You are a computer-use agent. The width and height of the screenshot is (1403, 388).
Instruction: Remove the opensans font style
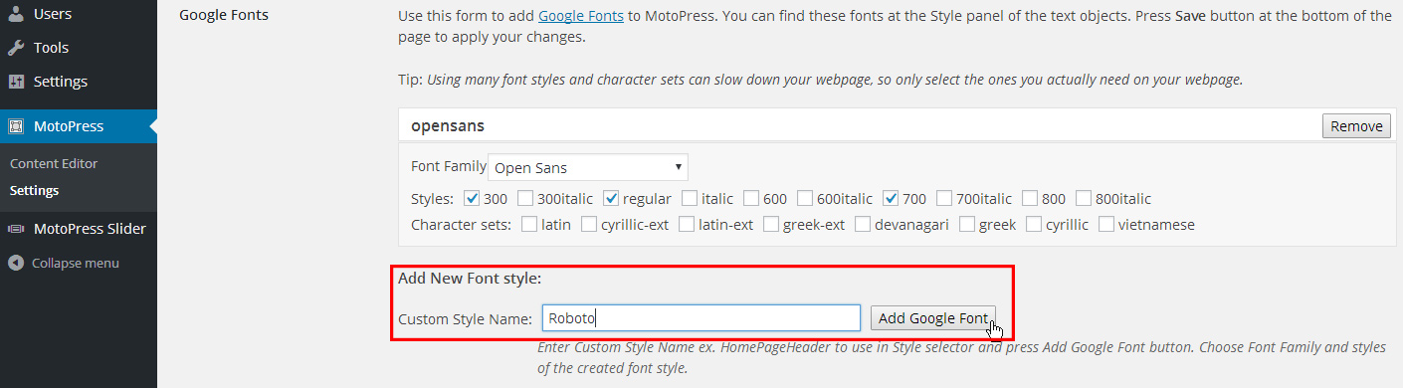click(x=1355, y=126)
